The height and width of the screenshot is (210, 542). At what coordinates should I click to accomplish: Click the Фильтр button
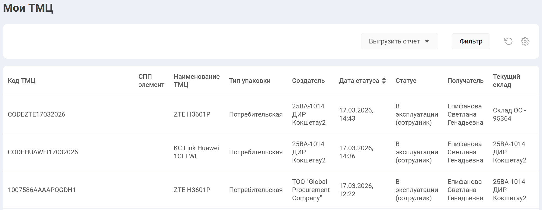click(x=471, y=41)
